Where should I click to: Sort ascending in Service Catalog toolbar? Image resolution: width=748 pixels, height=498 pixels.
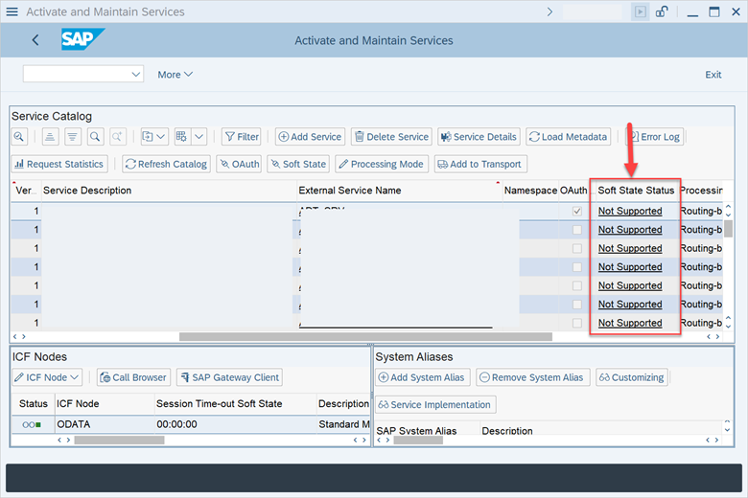point(50,137)
